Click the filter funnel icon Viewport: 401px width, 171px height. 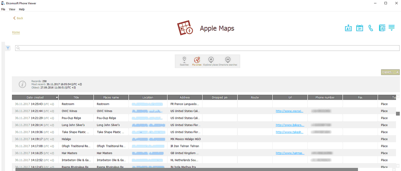point(8,48)
